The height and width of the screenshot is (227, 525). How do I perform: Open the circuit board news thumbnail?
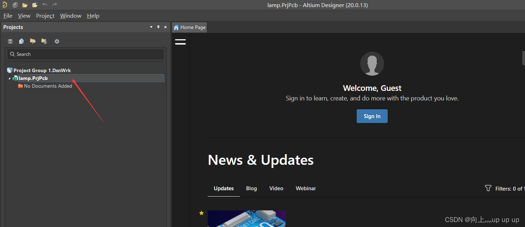click(247, 219)
